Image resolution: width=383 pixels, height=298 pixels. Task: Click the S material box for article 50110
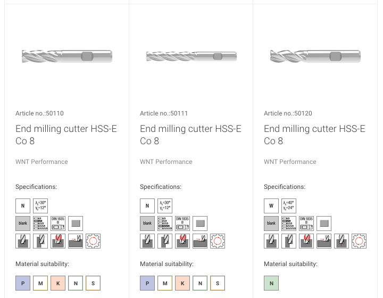tap(93, 283)
